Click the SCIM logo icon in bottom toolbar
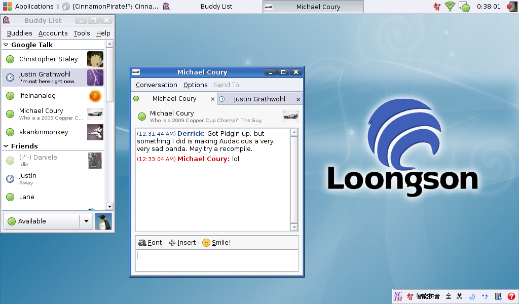 [398, 296]
